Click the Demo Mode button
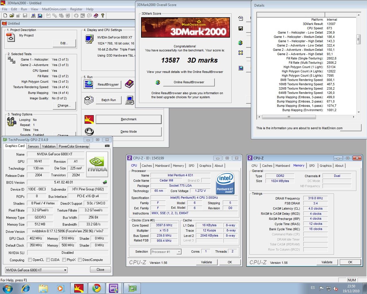The height and width of the screenshot is (294, 367). click(x=129, y=131)
